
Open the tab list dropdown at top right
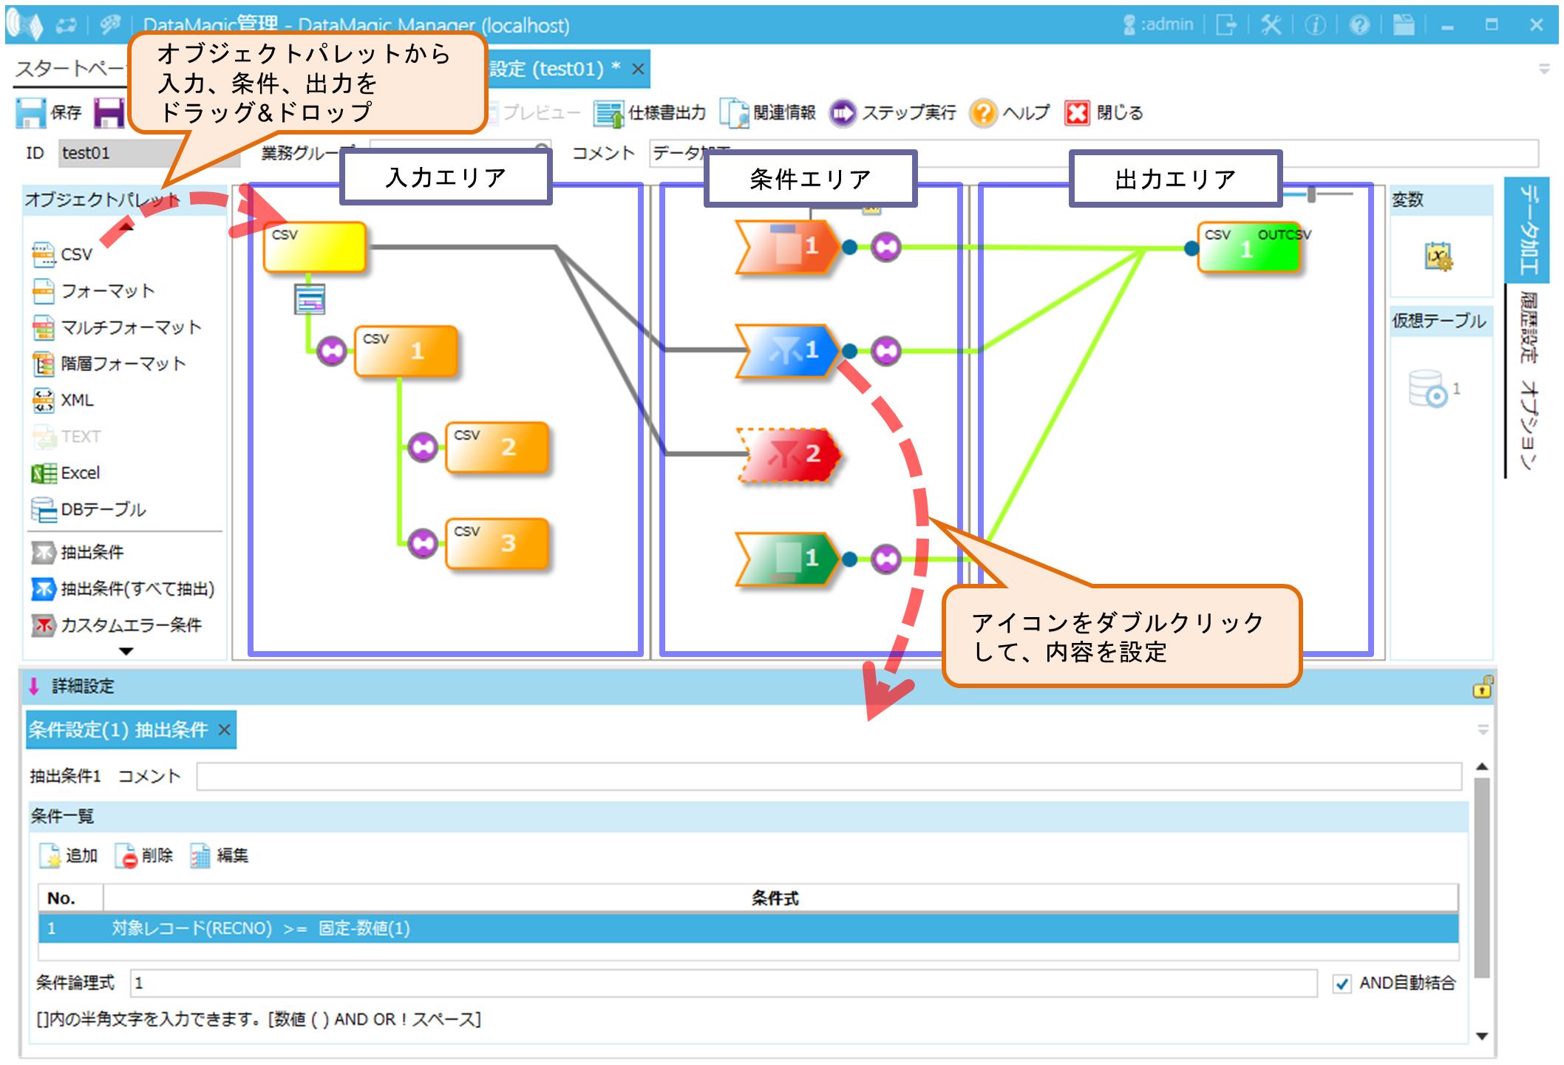pyautogui.click(x=1544, y=69)
